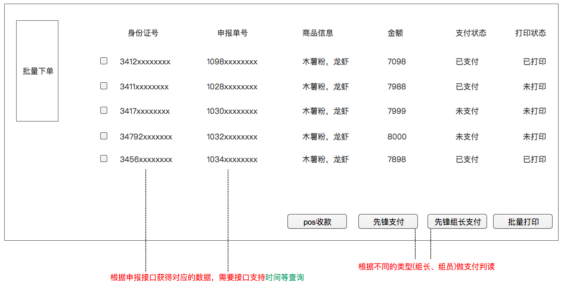The height and width of the screenshot is (298, 564).
Task: Toggle the checkbox for row 3456xxxxxxxx
Action: [104, 159]
